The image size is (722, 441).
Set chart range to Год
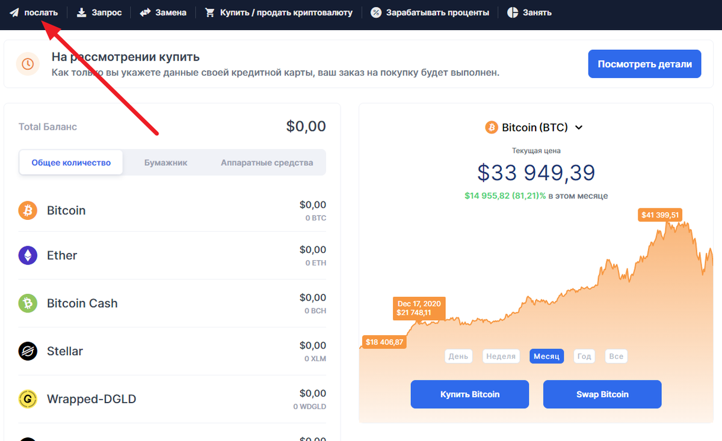point(584,356)
